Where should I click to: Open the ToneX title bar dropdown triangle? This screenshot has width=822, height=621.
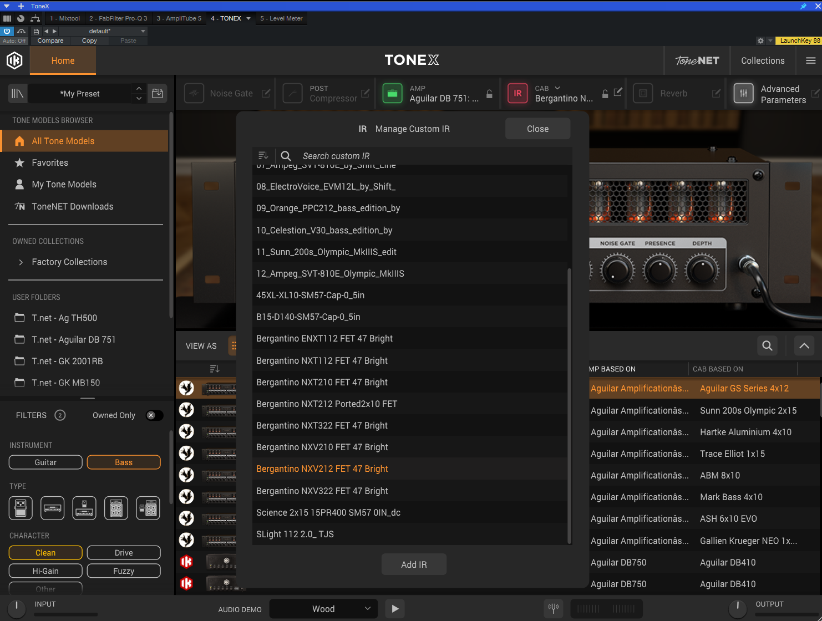coord(7,6)
